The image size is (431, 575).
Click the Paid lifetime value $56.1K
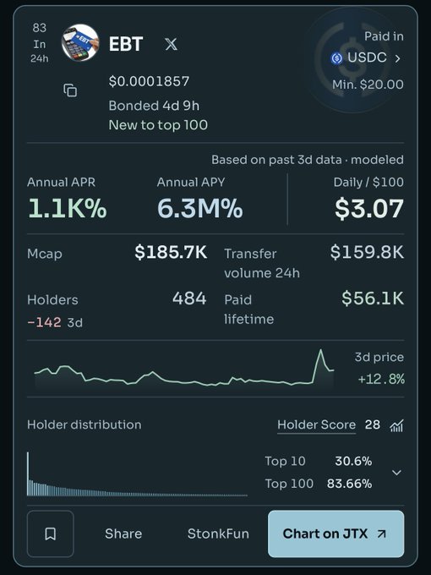point(373,298)
